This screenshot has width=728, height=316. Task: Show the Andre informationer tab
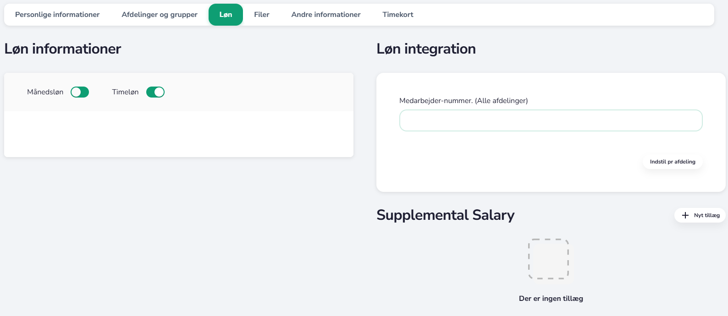(326, 15)
